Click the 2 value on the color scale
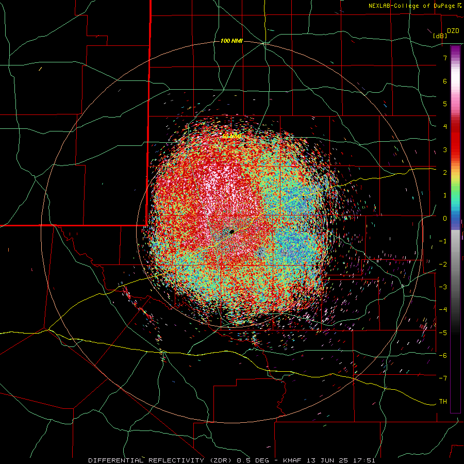Viewport: 464px width, 464px height. pyautogui.click(x=445, y=173)
